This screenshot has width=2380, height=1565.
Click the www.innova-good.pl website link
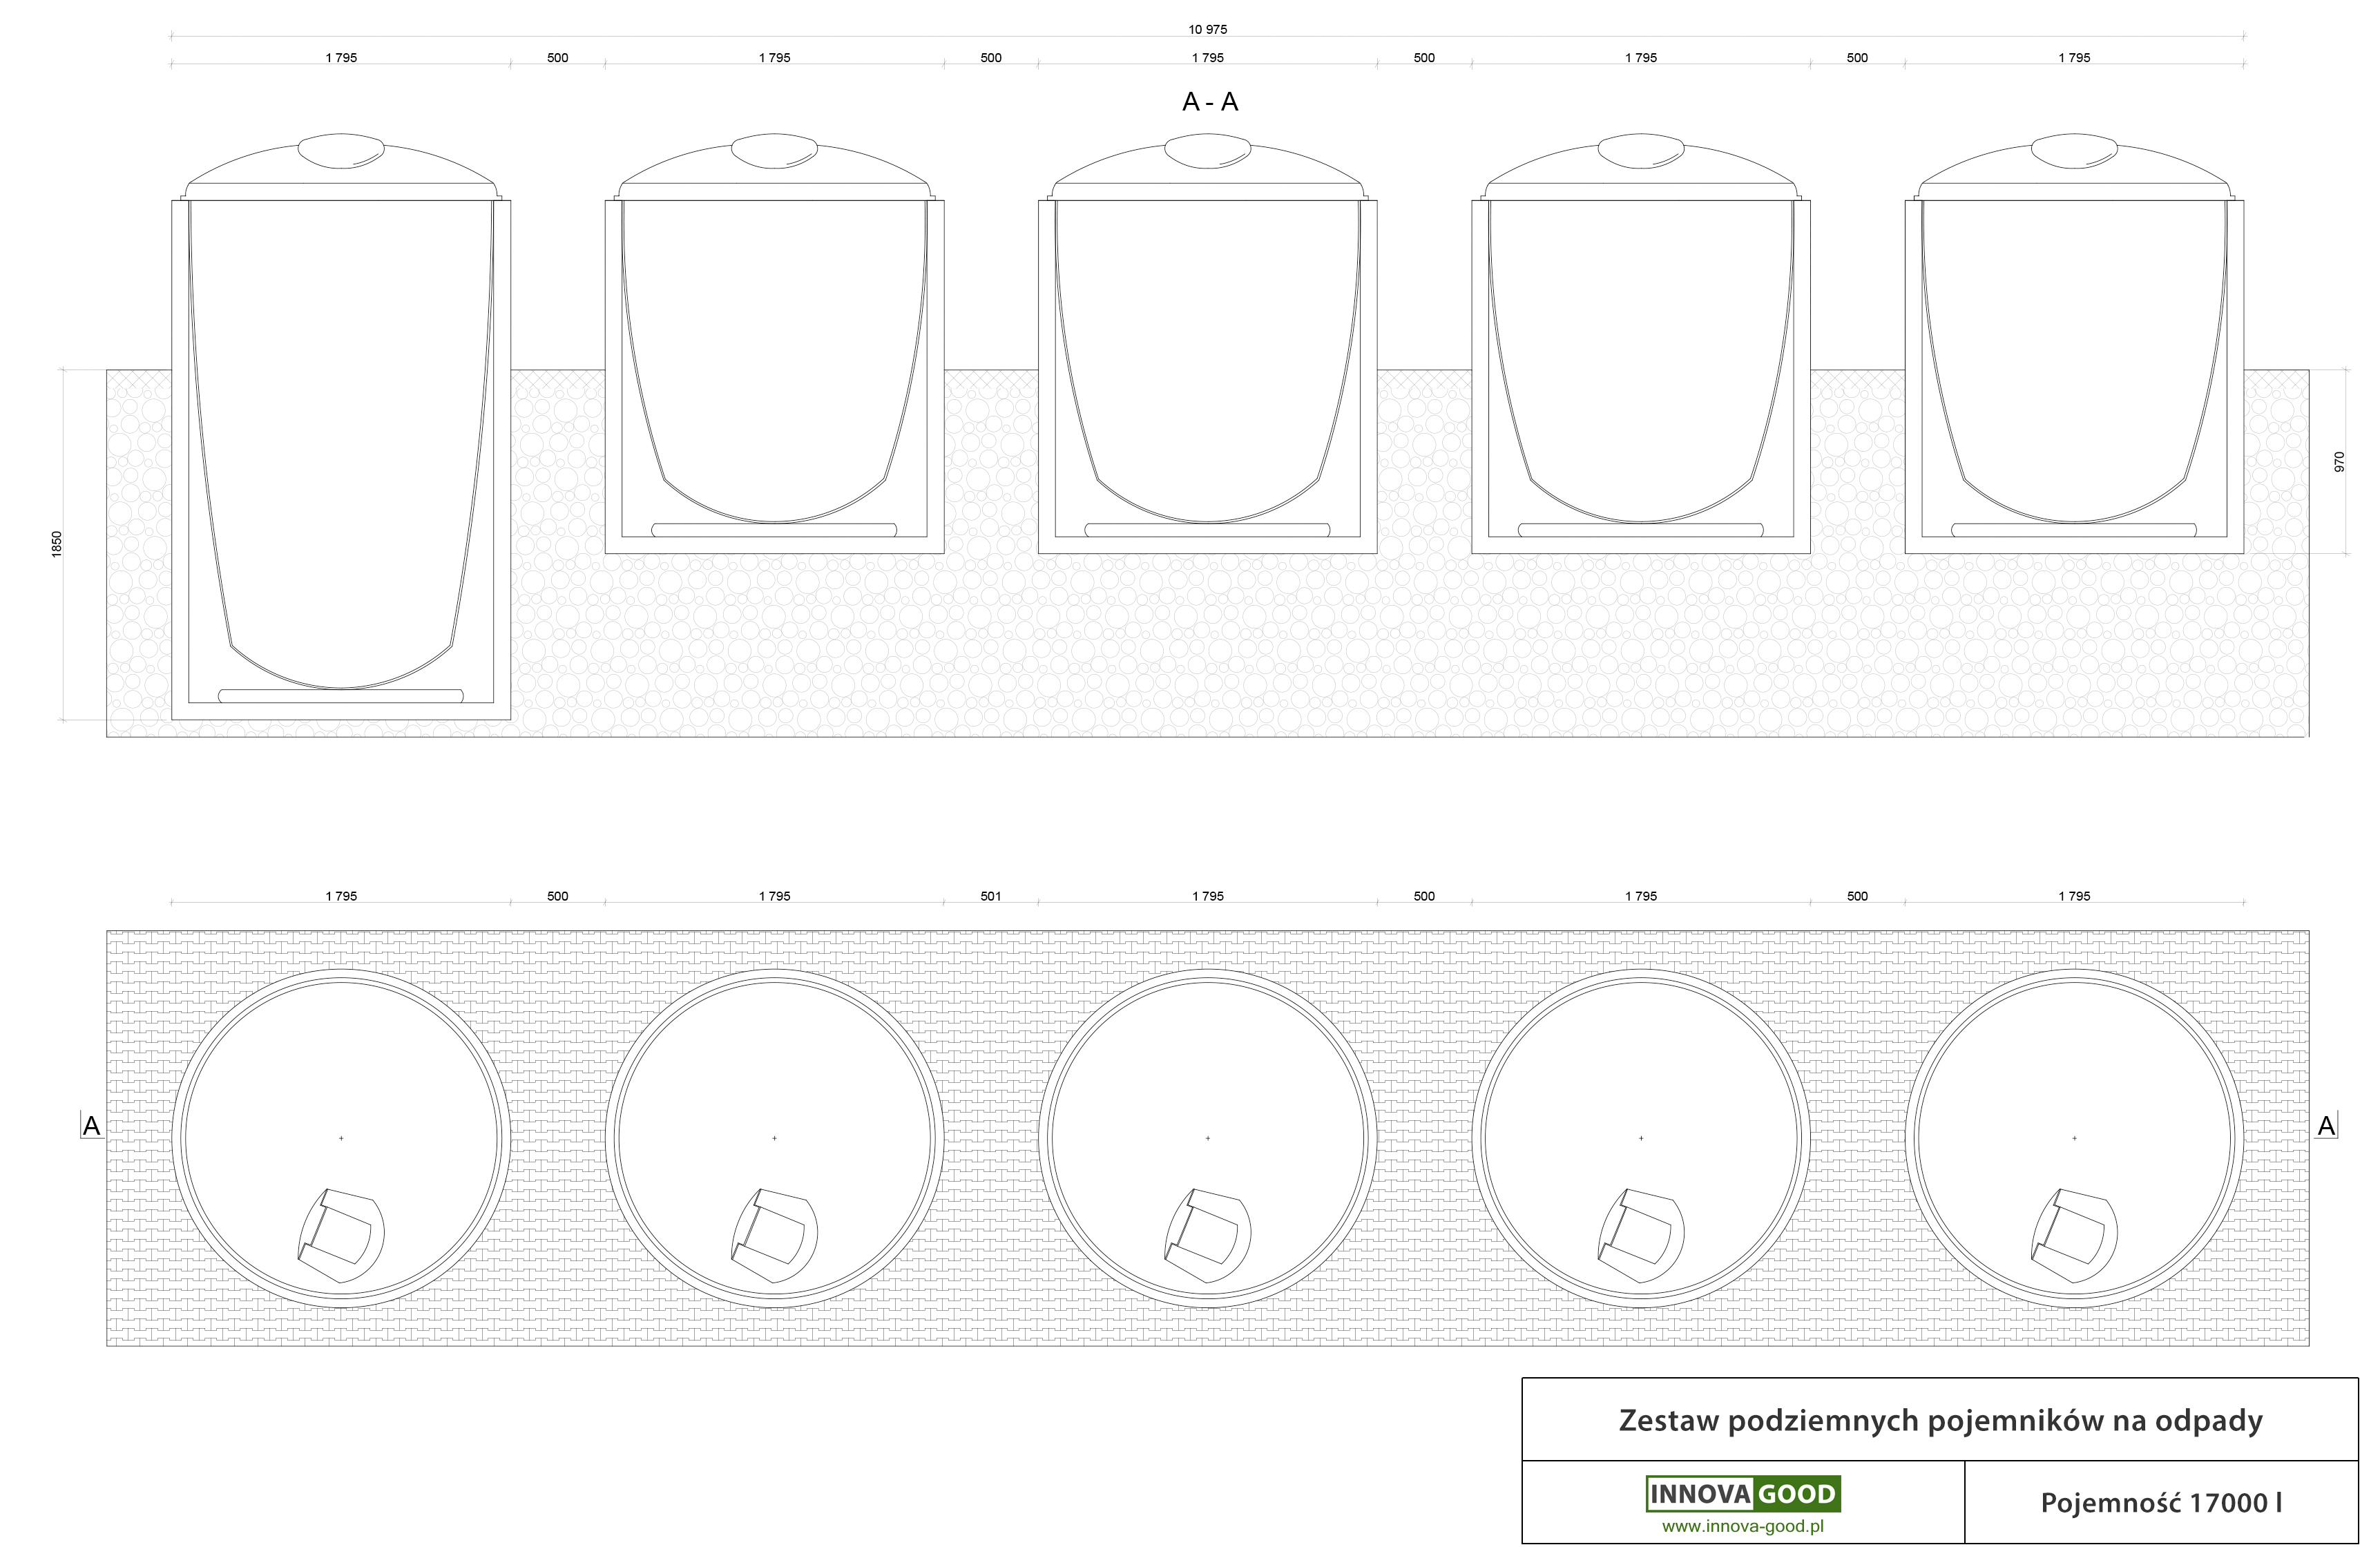coord(1742,1527)
